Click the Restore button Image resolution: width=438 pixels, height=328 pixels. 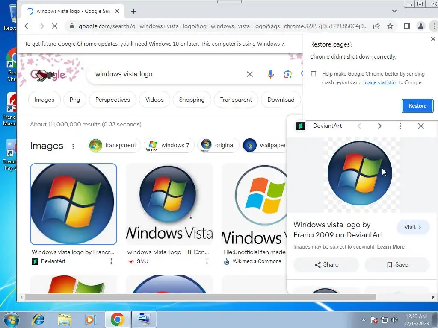pyautogui.click(x=417, y=106)
